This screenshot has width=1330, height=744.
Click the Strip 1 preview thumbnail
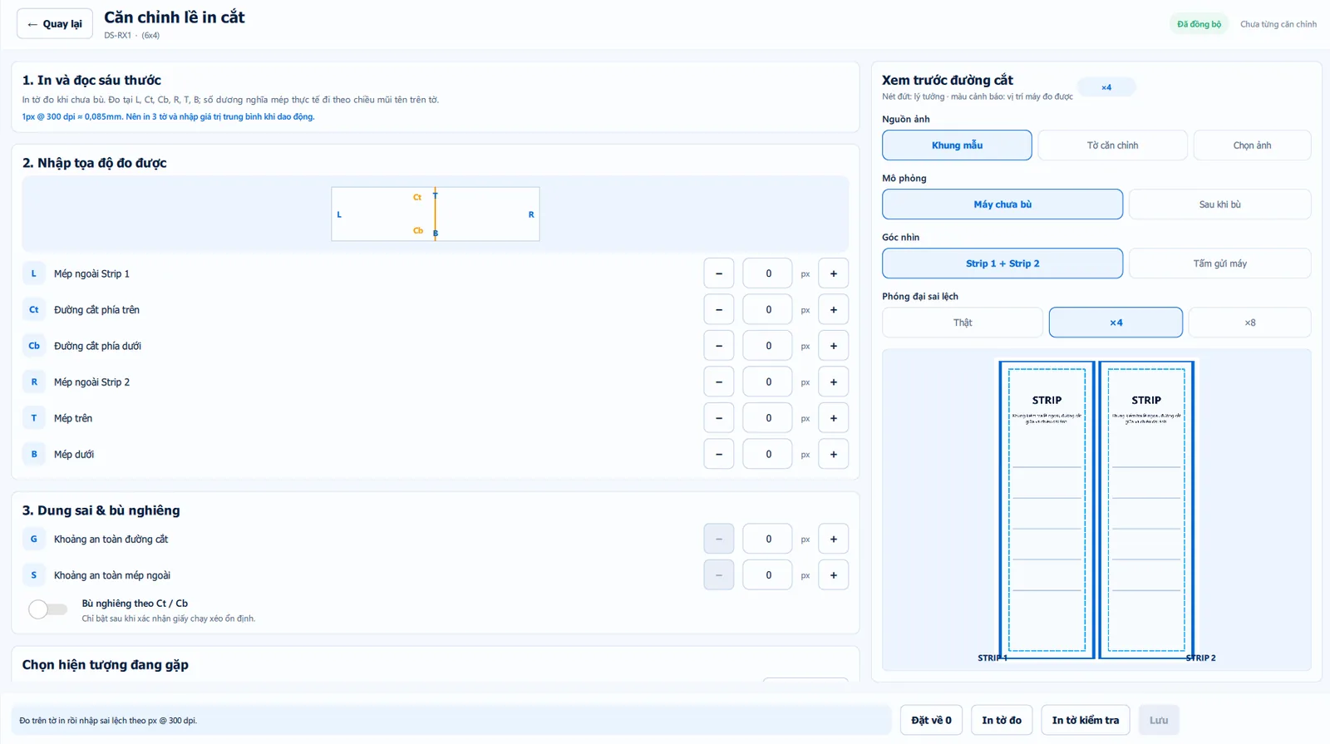point(1047,510)
